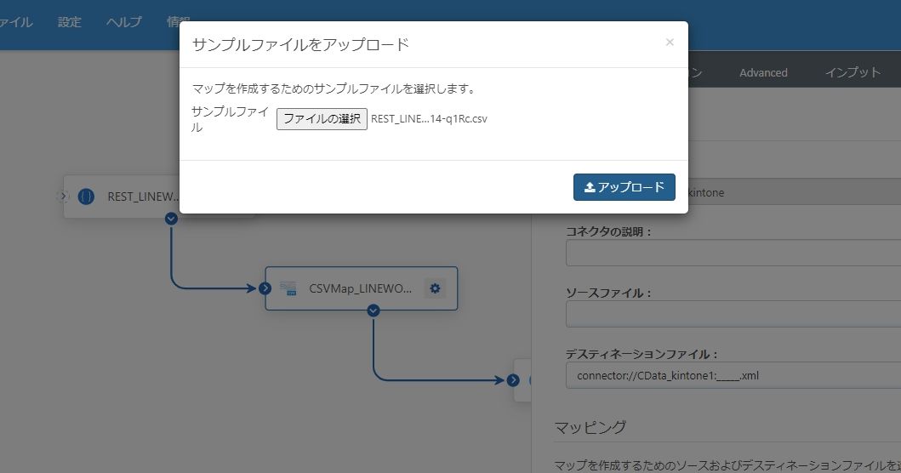Click the output arrow below REST_LINEW node

[x=171, y=219]
